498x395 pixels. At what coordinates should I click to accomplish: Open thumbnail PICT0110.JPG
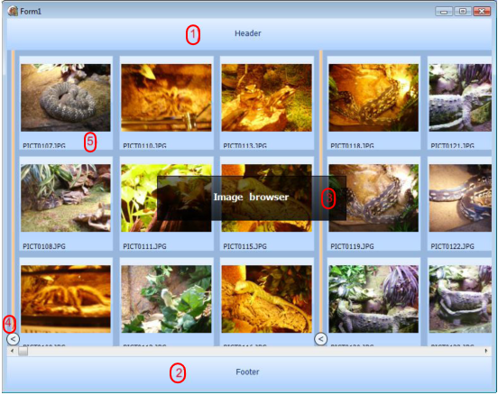pyautogui.click(x=166, y=97)
